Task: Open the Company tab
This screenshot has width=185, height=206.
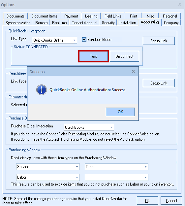Action: (171, 23)
